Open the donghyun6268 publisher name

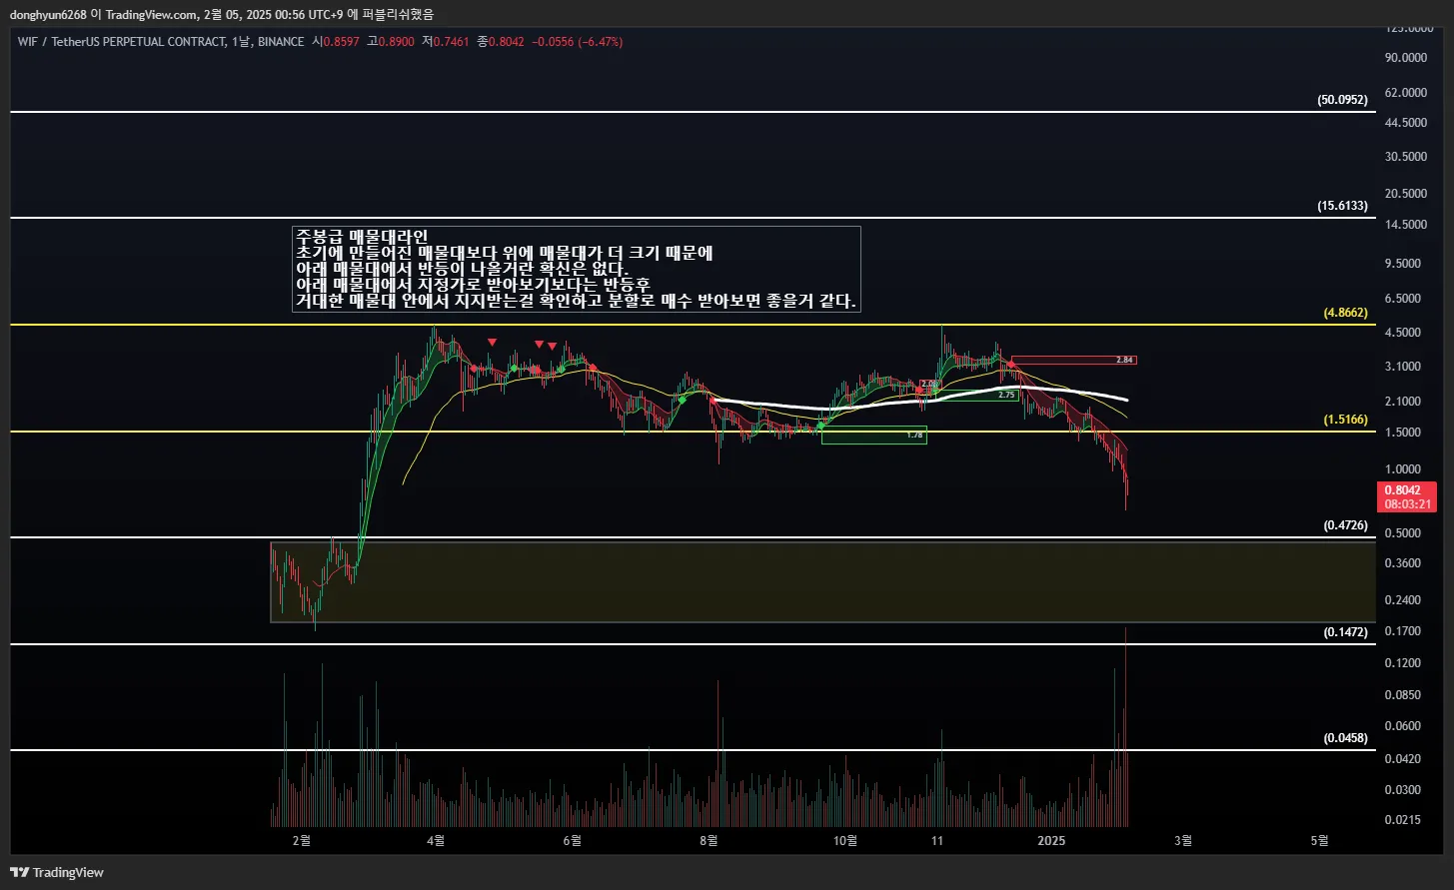(x=47, y=14)
